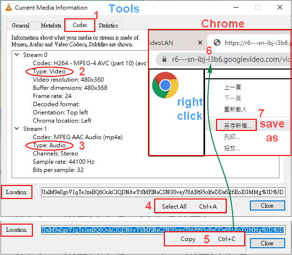Open the Metadata tab
The width and height of the screenshot is (292, 255).
pos(51,25)
